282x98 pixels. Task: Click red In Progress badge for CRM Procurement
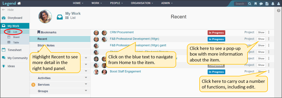[216, 33]
